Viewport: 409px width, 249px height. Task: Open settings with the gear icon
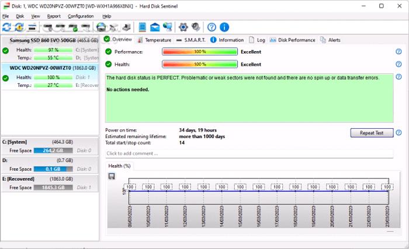coord(183,27)
